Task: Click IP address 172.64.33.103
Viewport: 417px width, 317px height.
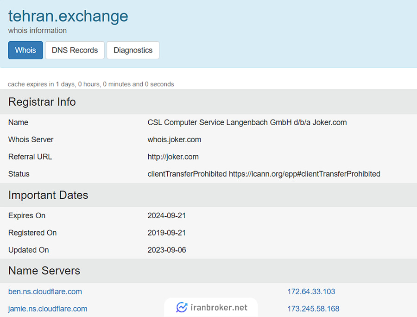Action: pos(311,292)
